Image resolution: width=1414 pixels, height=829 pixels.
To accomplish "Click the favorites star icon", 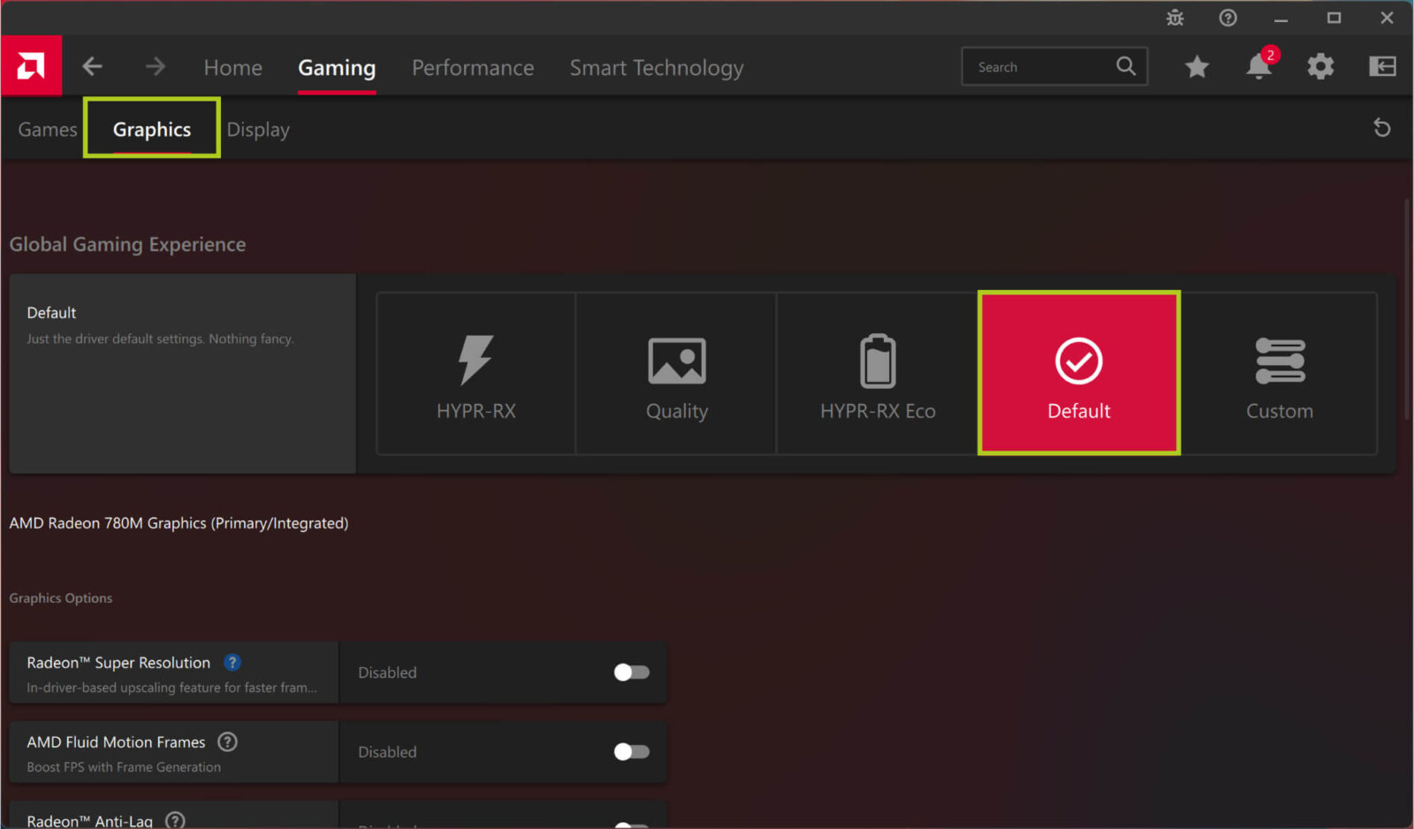I will click(x=1197, y=66).
